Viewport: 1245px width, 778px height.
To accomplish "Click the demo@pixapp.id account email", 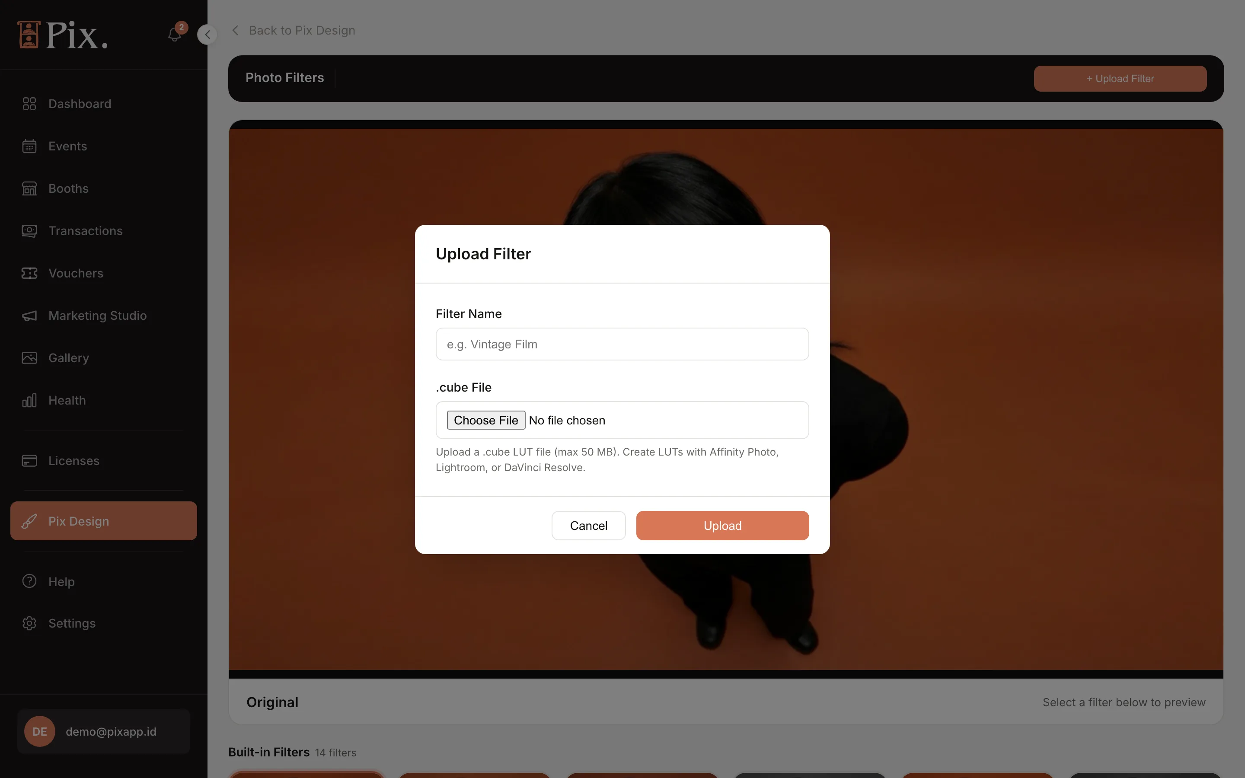I will 111,731.
